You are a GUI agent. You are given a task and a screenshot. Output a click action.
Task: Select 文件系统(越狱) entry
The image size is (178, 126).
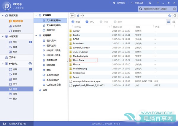click(x=52, y=25)
